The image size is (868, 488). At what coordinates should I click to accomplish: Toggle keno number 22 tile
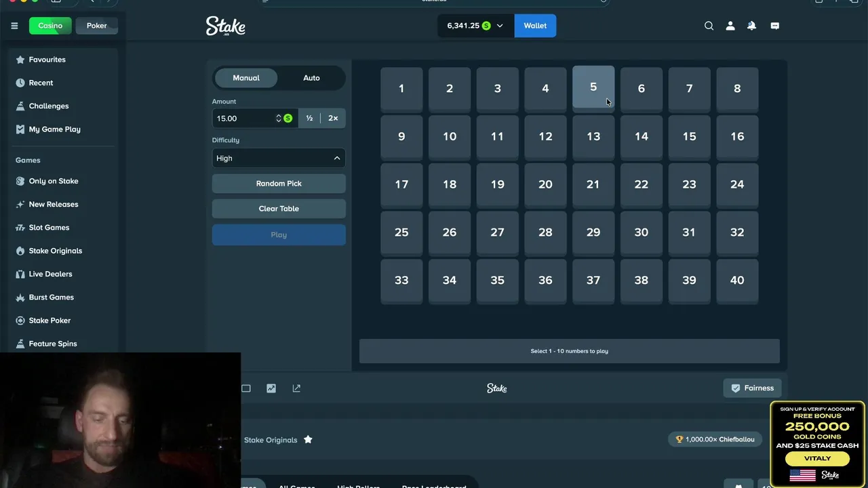click(x=642, y=184)
